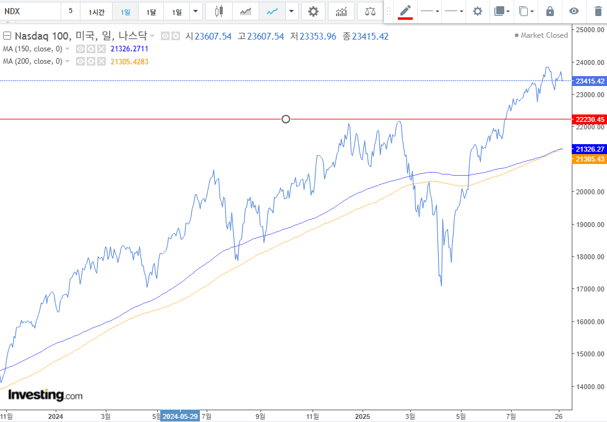
Task: Select the blue line chart type icon
Action: (x=272, y=11)
